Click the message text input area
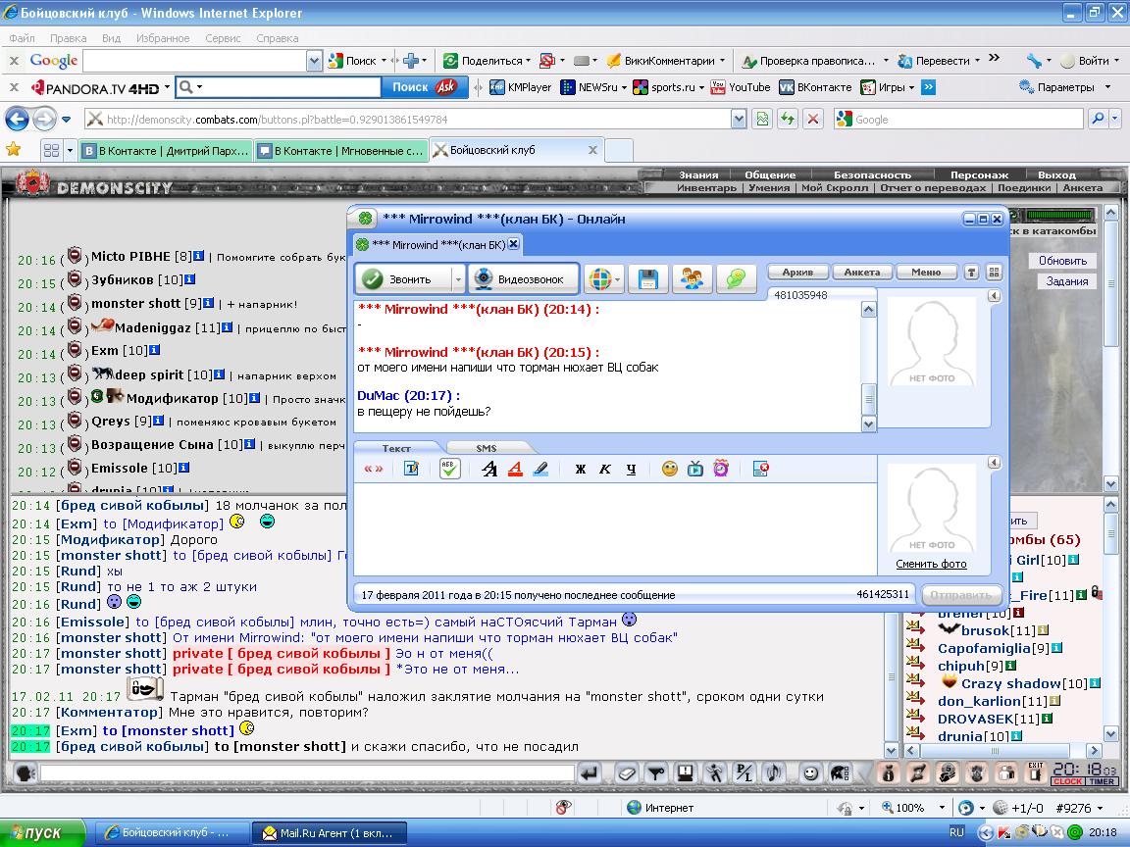 (615, 528)
